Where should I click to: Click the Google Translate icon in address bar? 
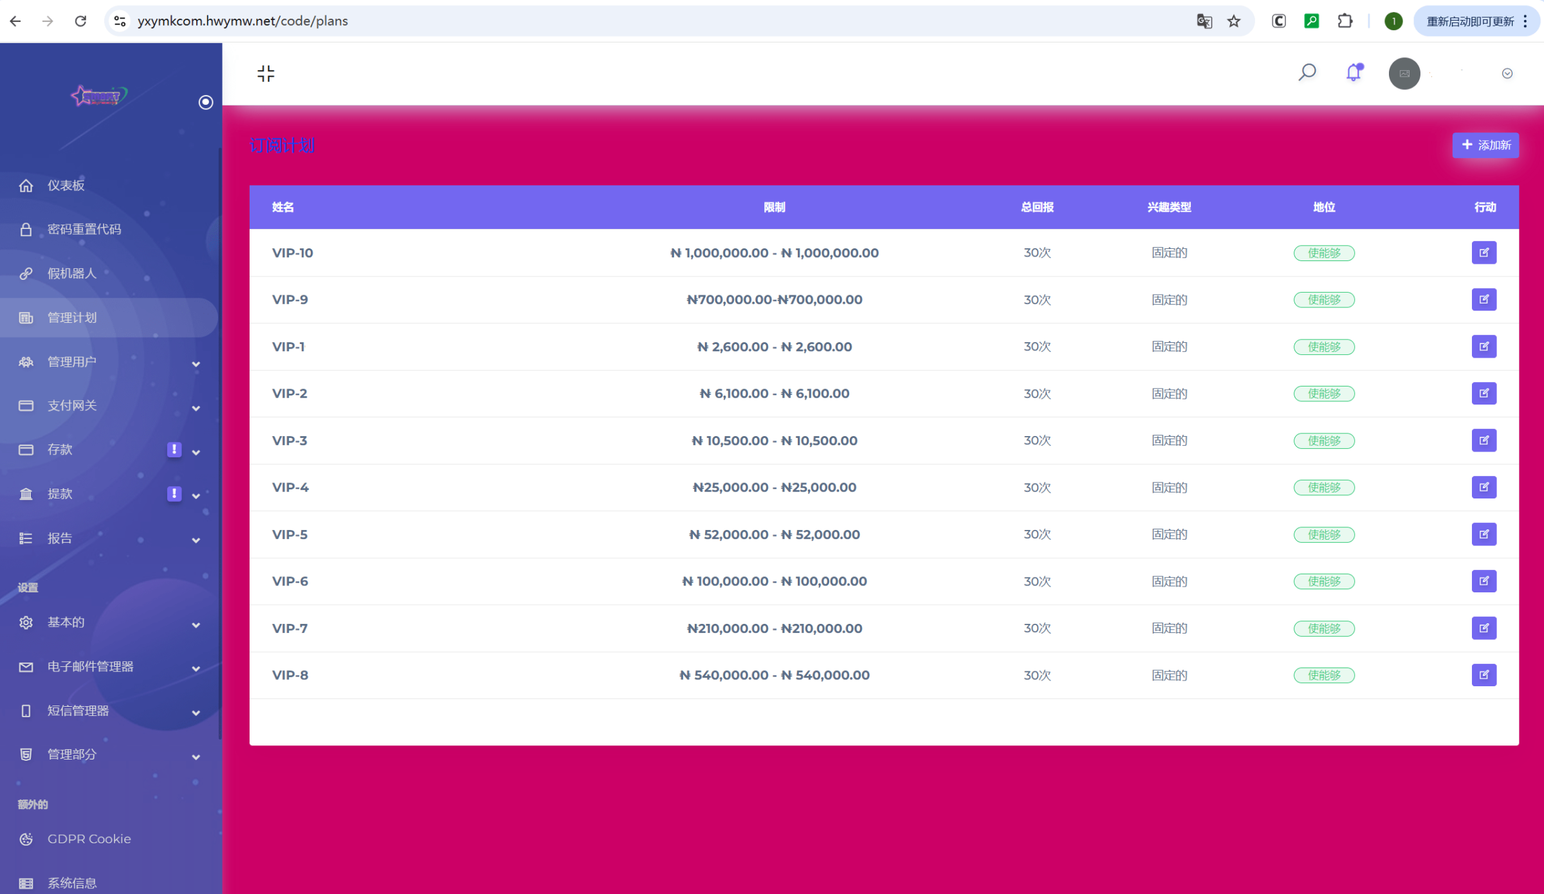[x=1204, y=21]
